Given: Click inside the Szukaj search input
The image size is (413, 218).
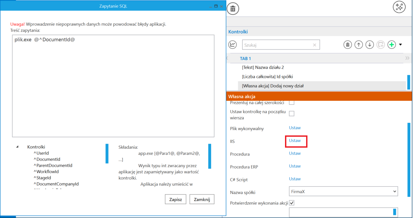Looking at the screenshot, I should click(277, 45).
